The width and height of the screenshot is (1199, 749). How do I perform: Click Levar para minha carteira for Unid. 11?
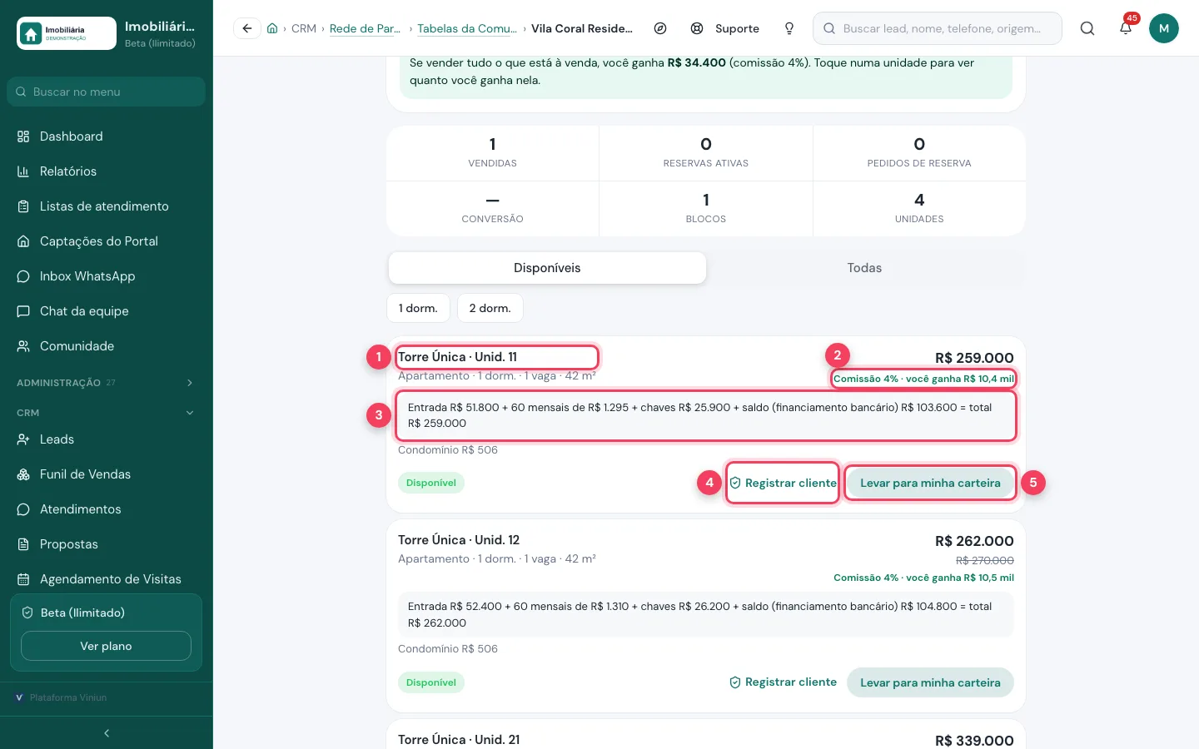930,483
